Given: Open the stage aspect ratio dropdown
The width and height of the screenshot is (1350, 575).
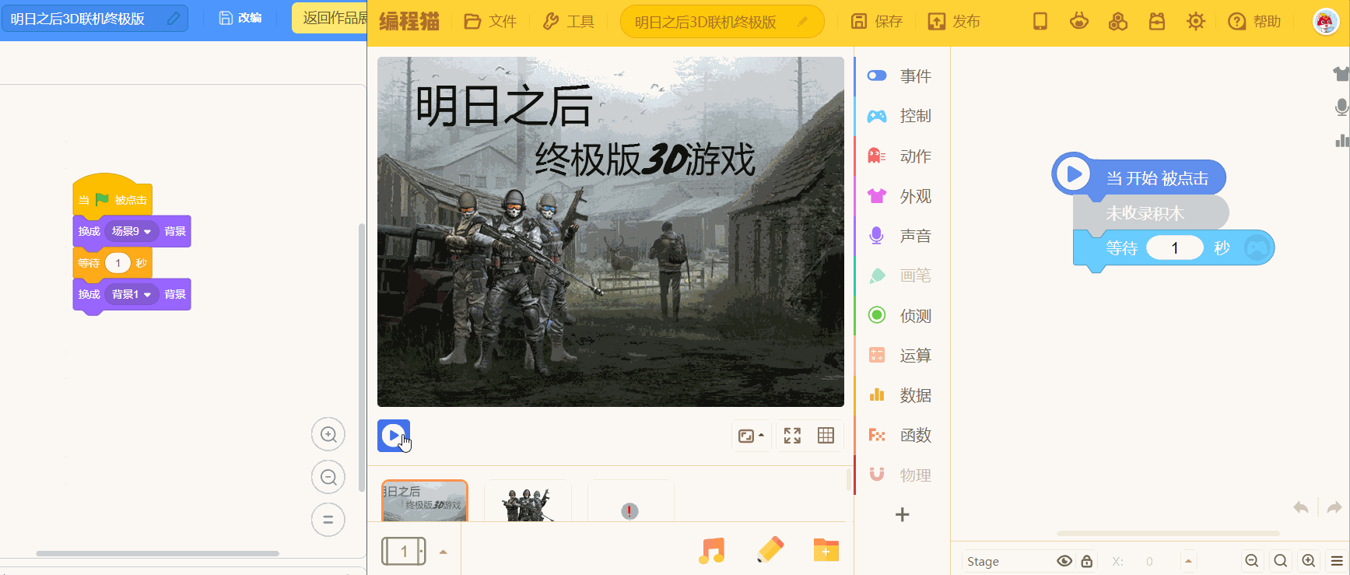Looking at the screenshot, I should coord(751,436).
